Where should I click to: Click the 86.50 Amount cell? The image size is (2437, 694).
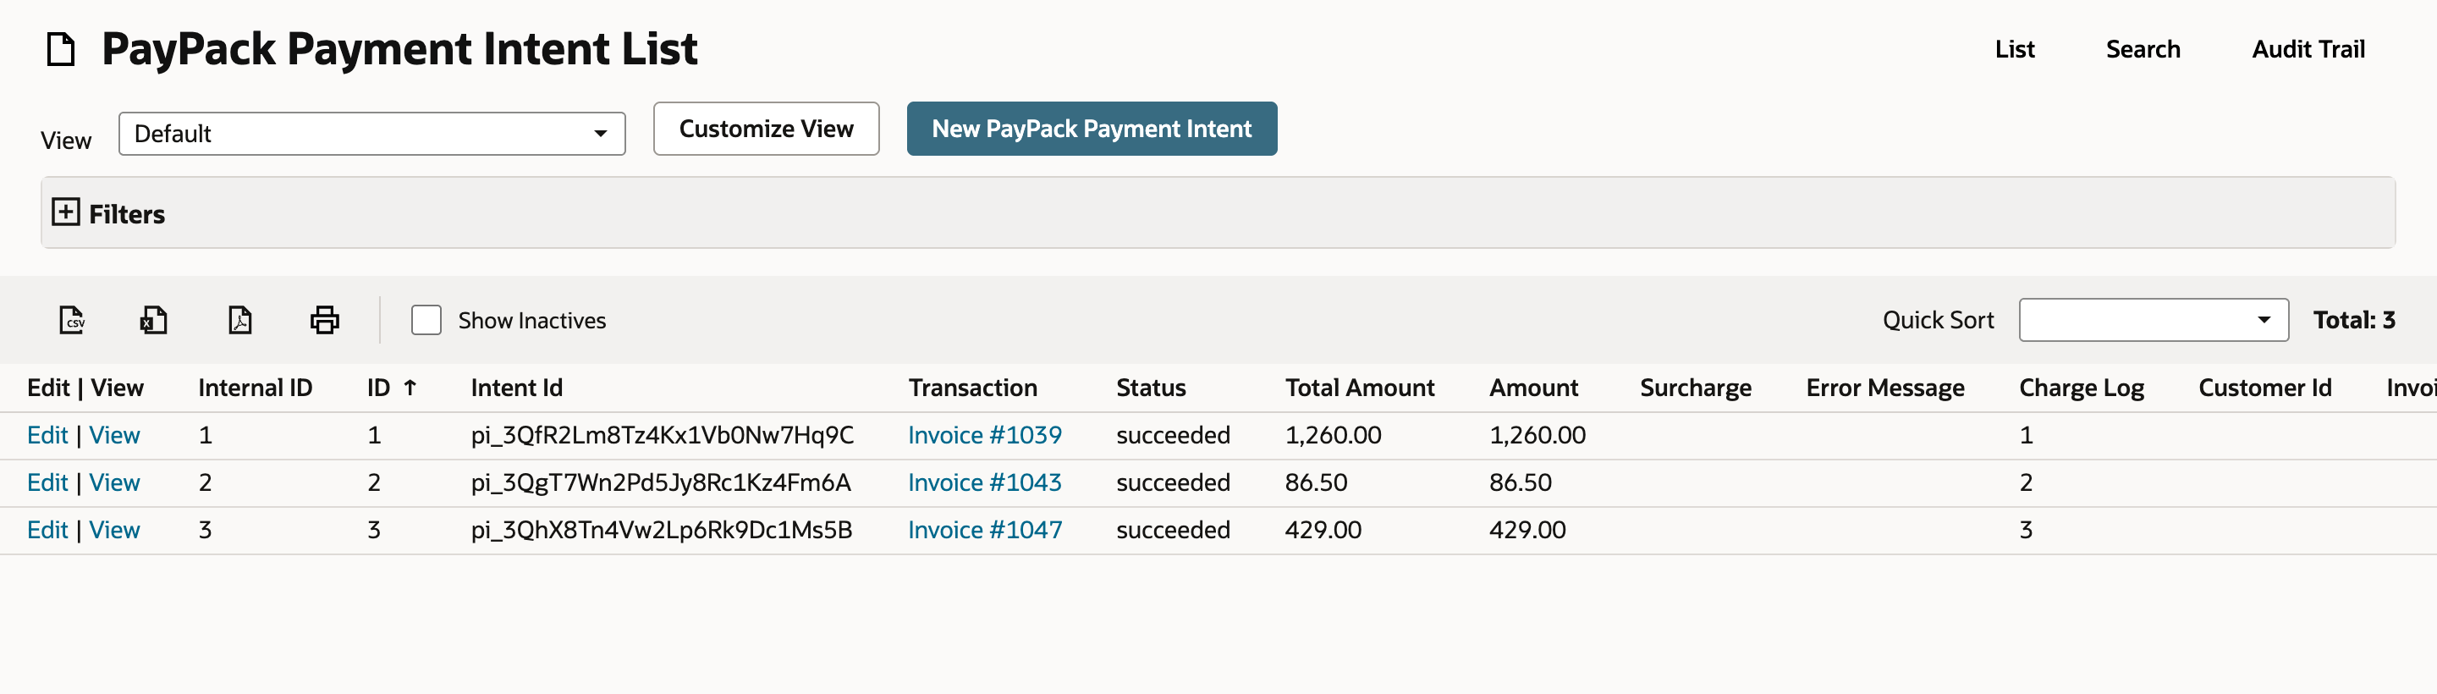(1521, 483)
